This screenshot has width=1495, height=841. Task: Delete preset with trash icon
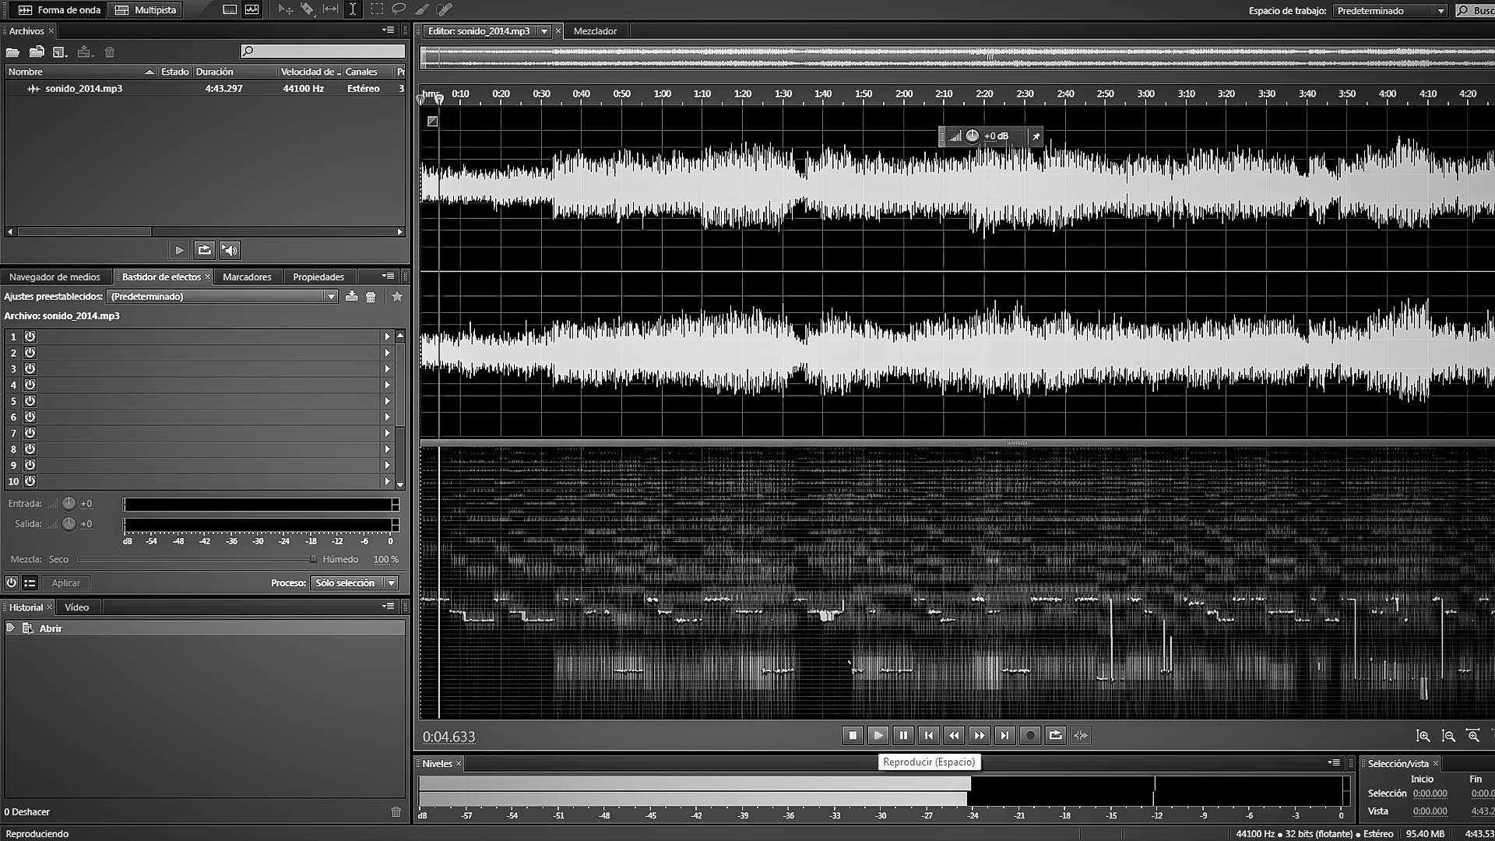pyautogui.click(x=371, y=297)
